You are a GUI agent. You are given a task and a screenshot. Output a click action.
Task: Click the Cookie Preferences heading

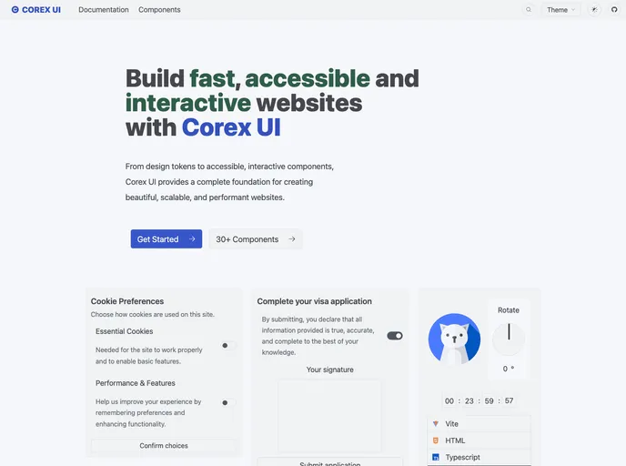(x=127, y=301)
